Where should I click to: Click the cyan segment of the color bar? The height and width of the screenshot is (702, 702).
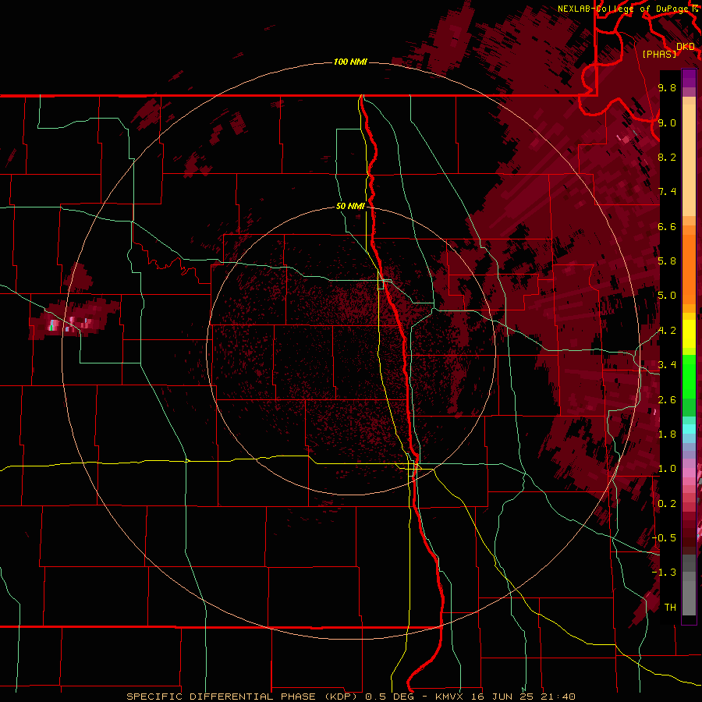tap(689, 429)
